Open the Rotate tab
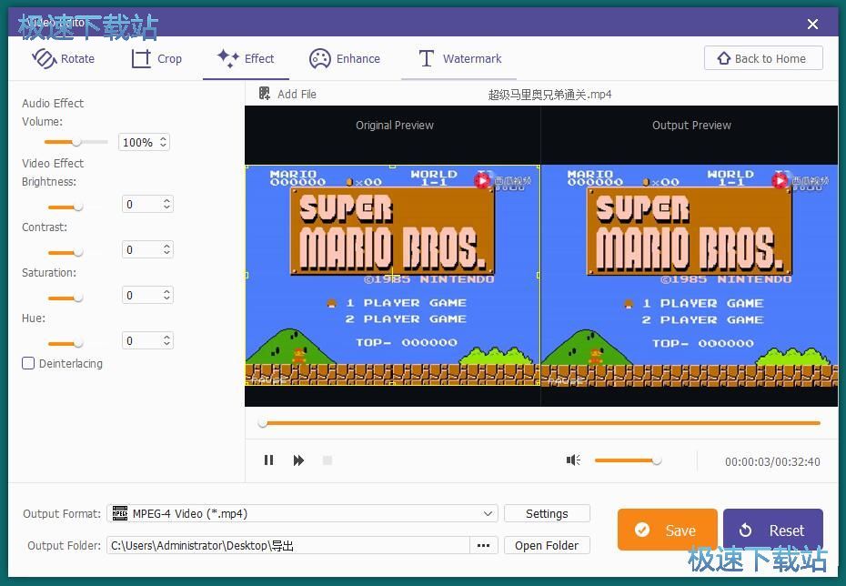The width and height of the screenshot is (846, 586). [63, 58]
